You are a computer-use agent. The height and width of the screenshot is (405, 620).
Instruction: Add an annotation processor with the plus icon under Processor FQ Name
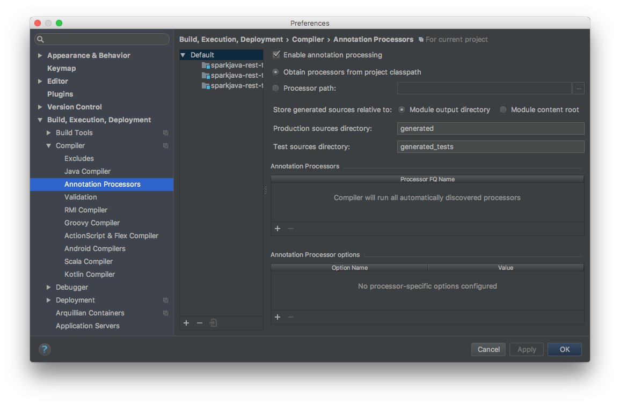pos(278,229)
